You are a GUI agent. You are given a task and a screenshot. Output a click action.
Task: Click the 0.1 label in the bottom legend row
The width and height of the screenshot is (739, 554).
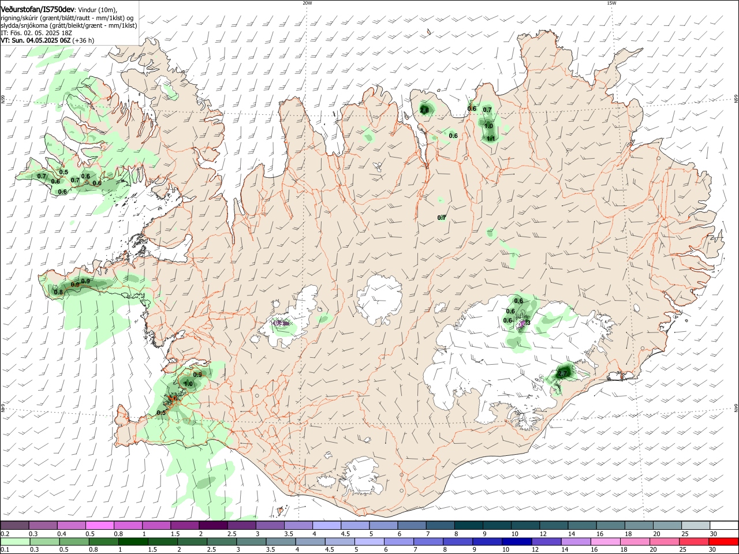5,550
